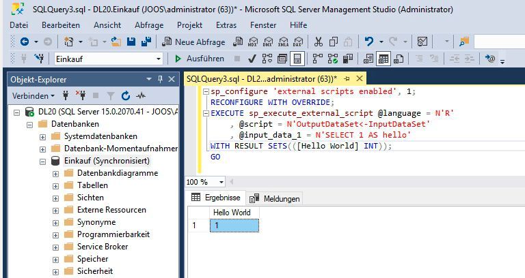Collapse the sp_configure code block
This screenshot has height=278, width=525.
point(206,91)
